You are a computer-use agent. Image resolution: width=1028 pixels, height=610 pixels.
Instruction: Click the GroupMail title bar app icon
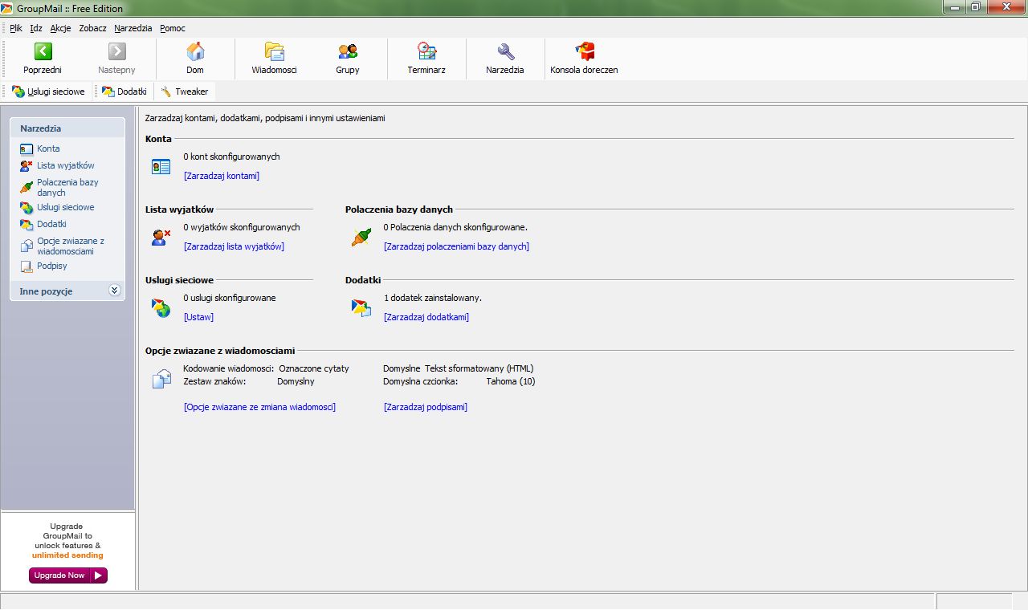[7, 8]
